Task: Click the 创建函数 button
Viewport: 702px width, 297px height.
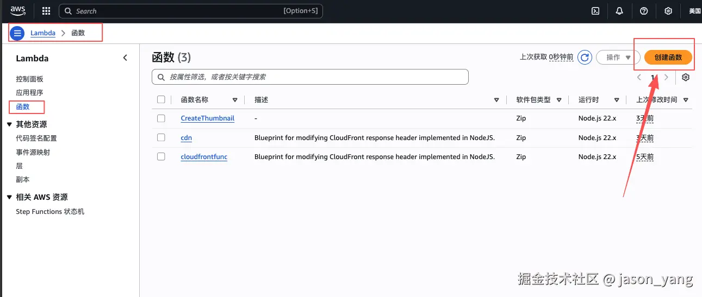Action: [x=668, y=57]
